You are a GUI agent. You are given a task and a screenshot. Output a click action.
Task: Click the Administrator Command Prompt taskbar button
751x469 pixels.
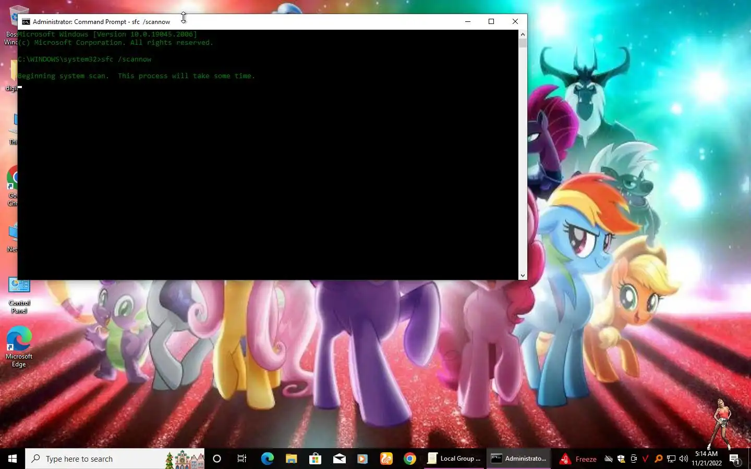(519, 459)
